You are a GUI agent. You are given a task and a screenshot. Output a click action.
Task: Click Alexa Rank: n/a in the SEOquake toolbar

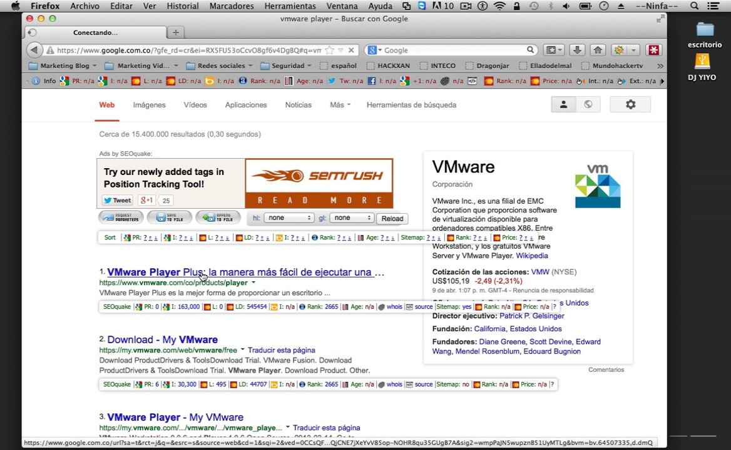260,81
